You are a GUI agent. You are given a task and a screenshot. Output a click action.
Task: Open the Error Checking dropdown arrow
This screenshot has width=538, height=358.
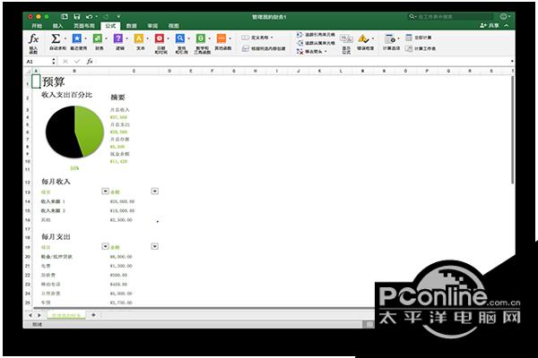(x=373, y=38)
